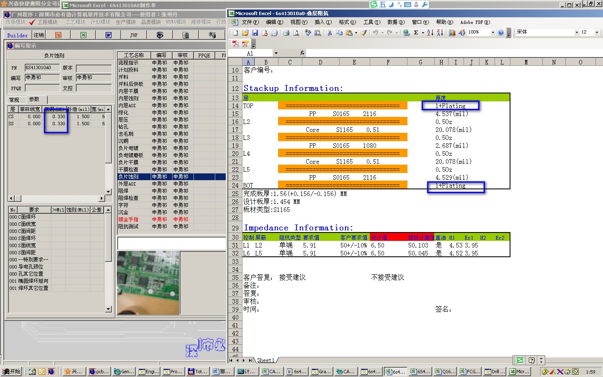Click the eye icon in Builder toolbar
603x377 pixels.
tap(160, 35)
